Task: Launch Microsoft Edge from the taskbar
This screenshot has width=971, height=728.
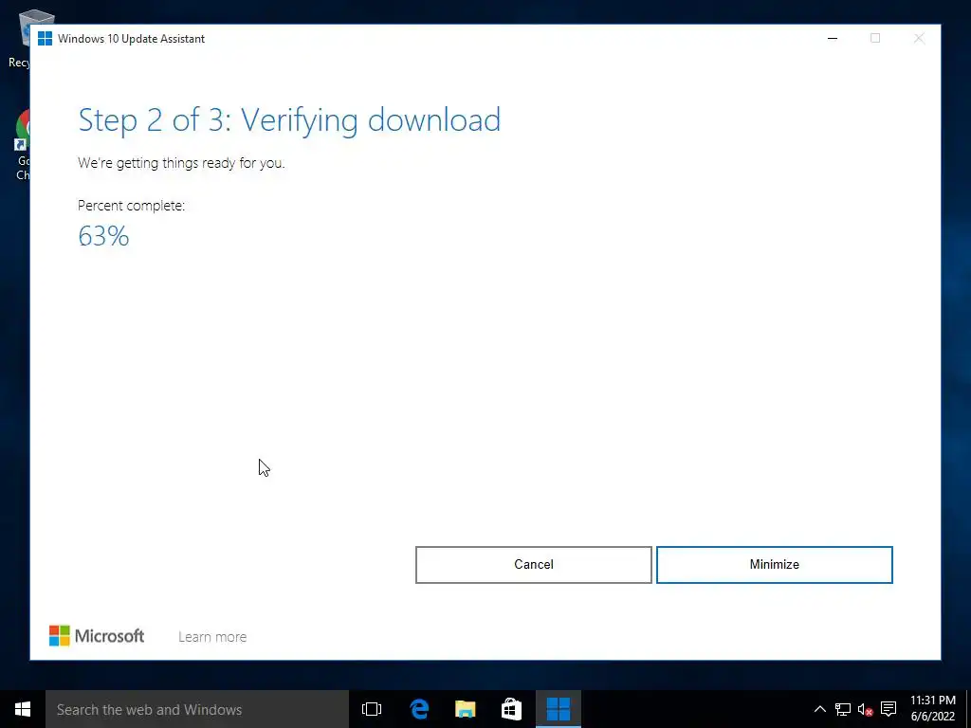Action: pos(418,709)
